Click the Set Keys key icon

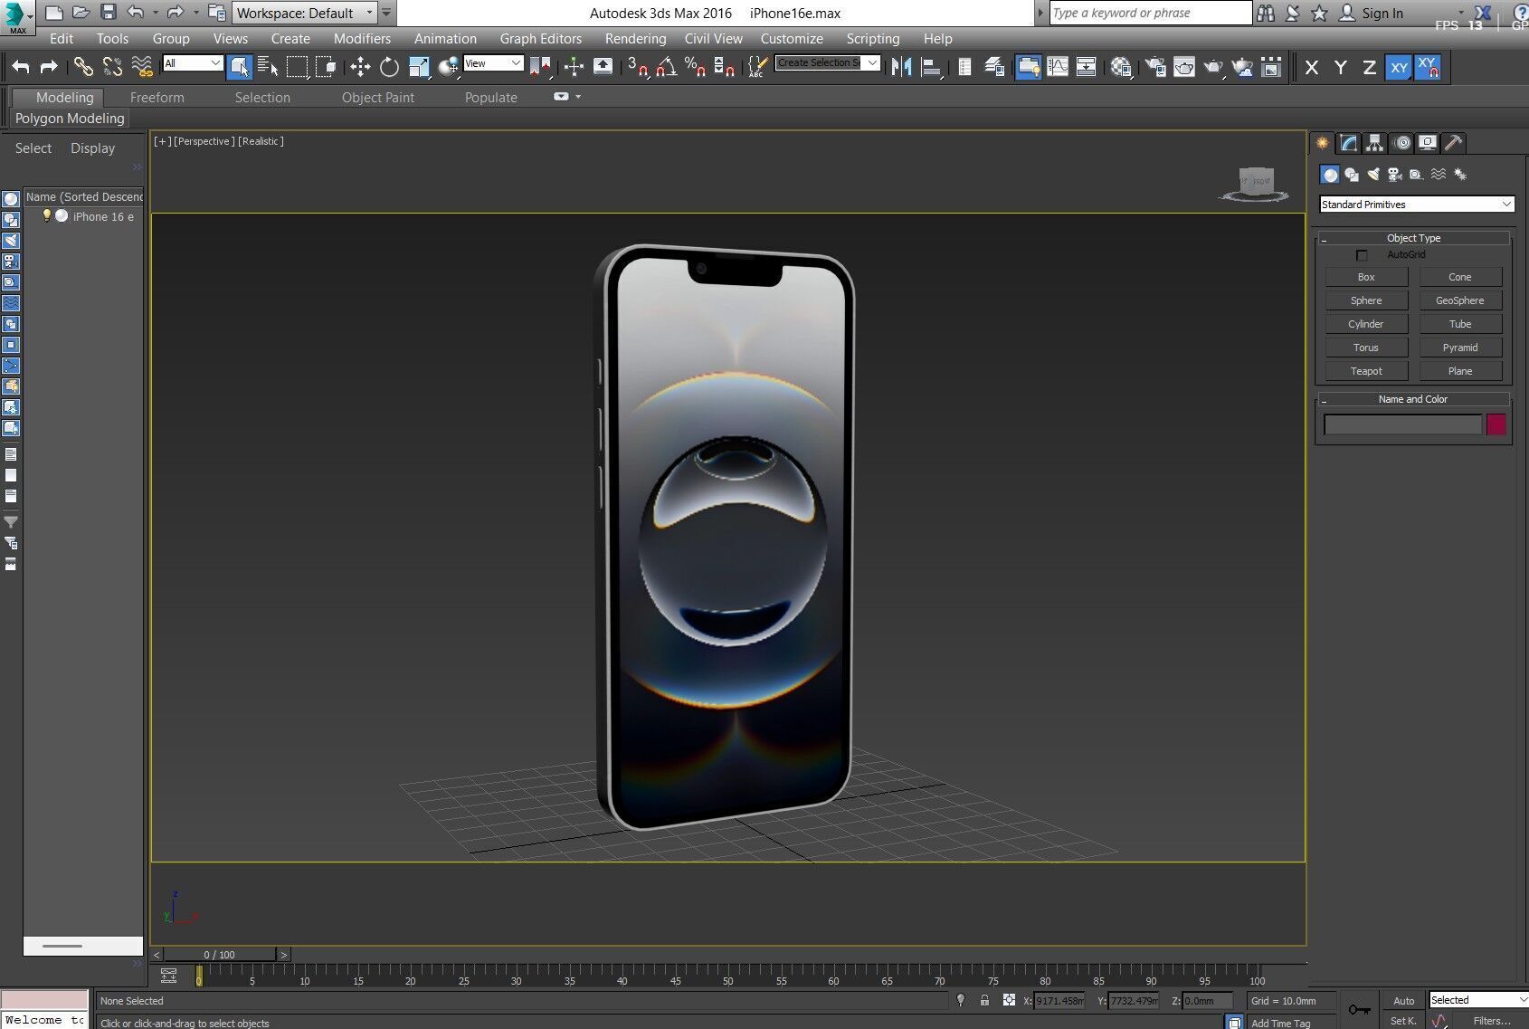[x=1359, y=1009]
